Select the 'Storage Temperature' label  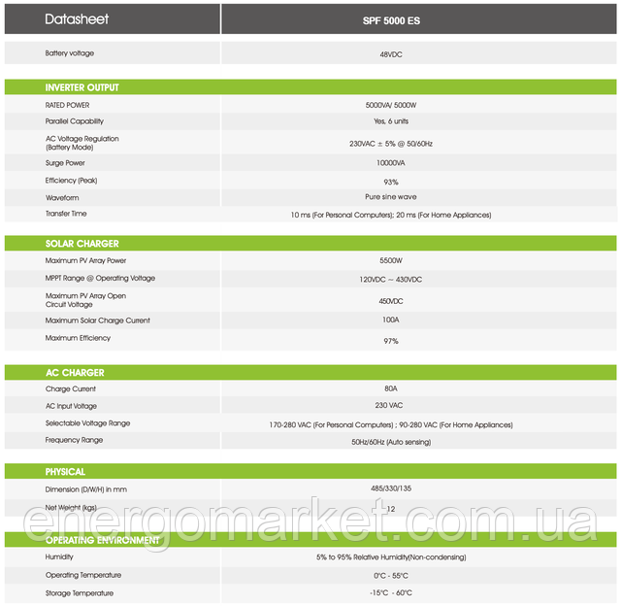pos(80,593)
